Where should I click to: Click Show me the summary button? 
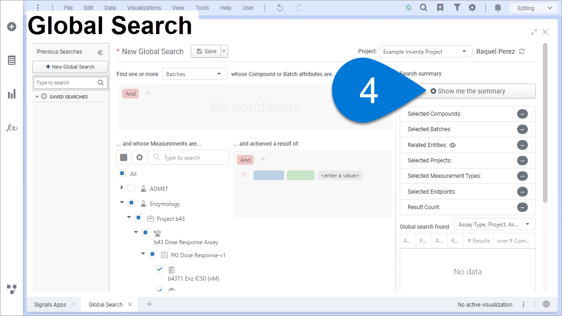point(468,91)
